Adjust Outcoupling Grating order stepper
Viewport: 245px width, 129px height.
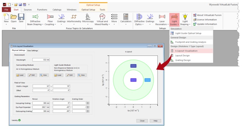[x=88, y=111]
